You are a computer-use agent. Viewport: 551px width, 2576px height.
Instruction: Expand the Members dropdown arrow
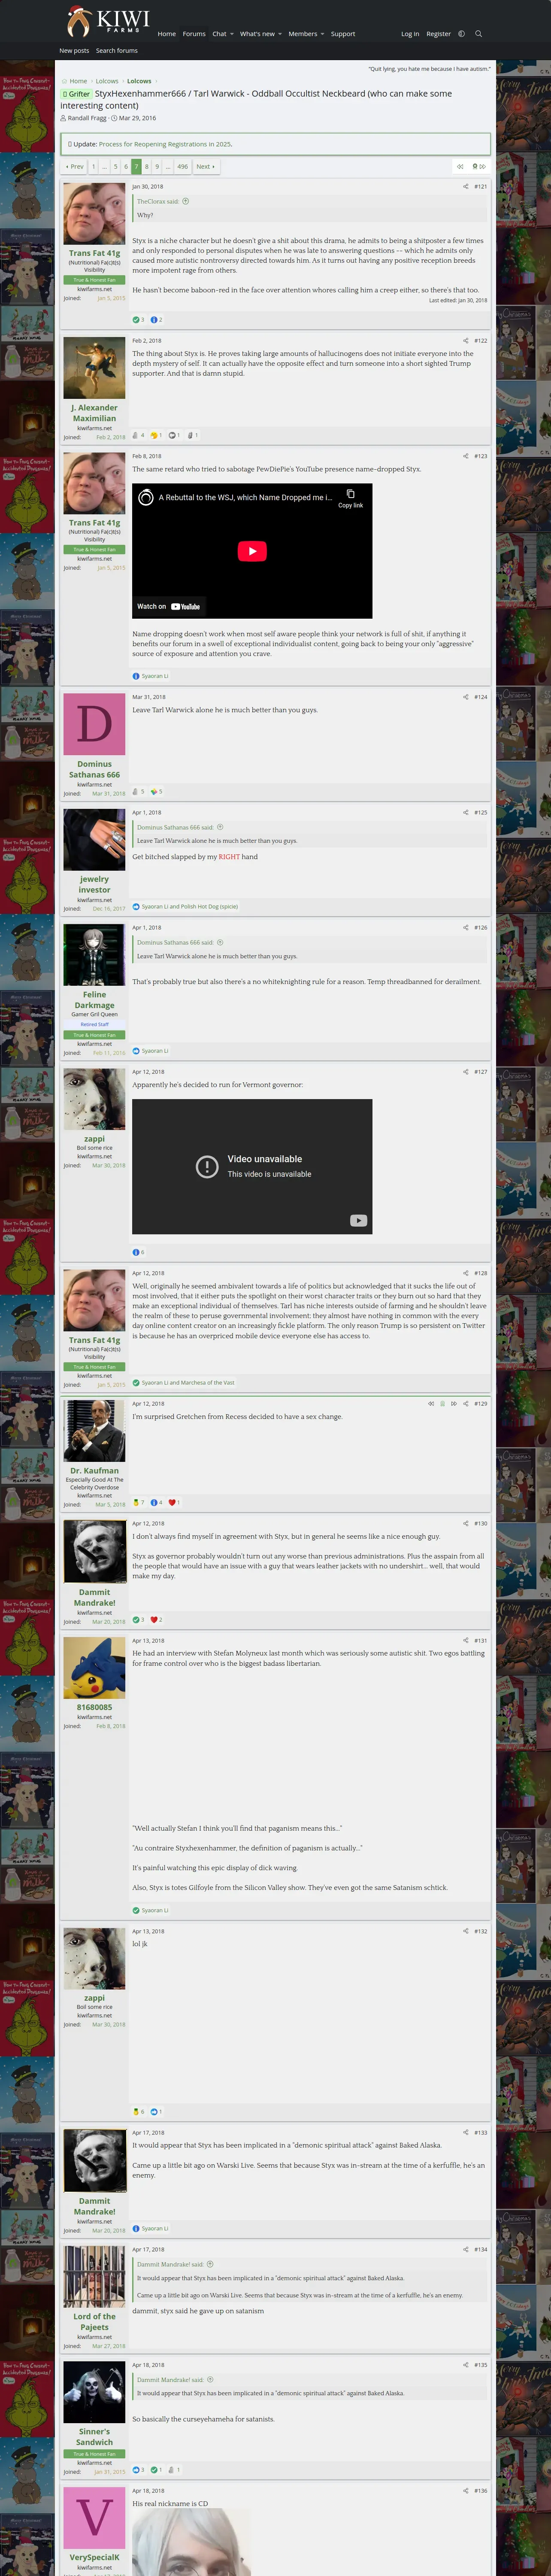(x=322, y=34)
